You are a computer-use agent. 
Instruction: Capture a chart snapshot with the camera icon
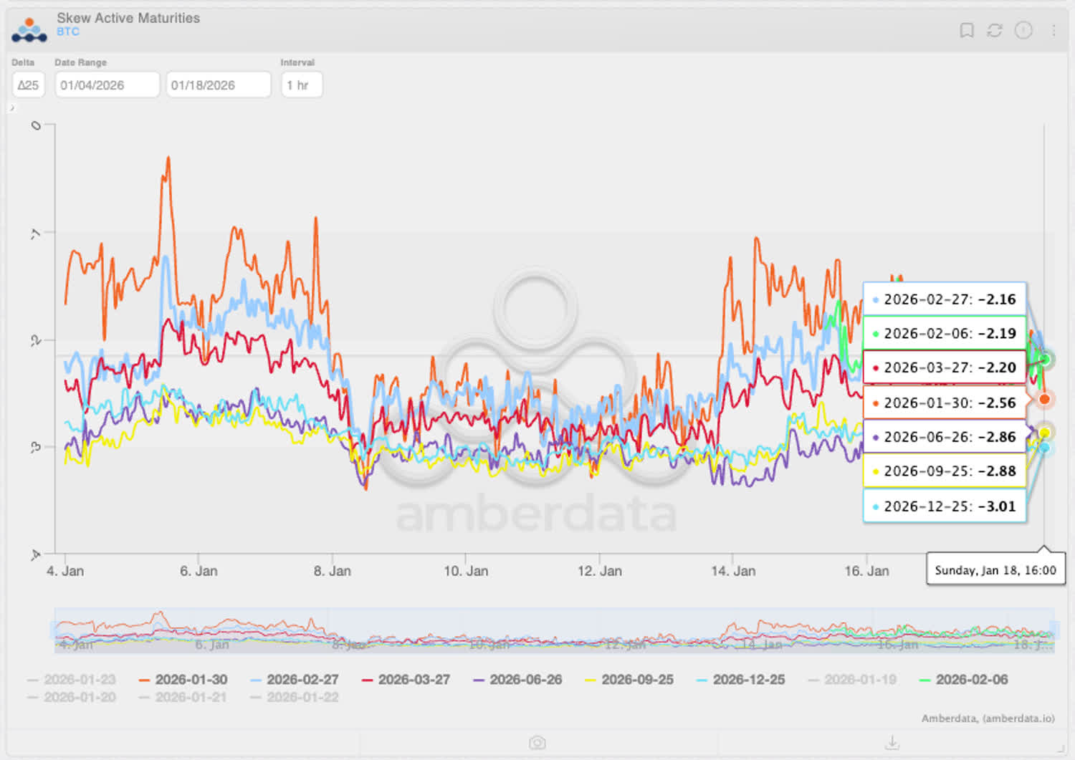tap(537, 743)
